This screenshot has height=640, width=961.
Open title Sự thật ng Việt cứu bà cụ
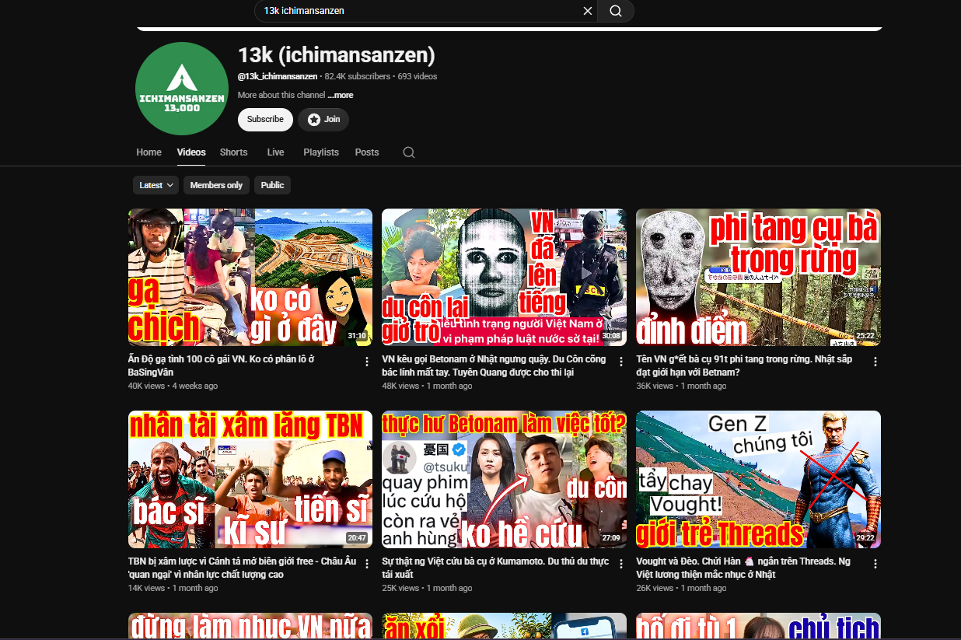point(495,568)
